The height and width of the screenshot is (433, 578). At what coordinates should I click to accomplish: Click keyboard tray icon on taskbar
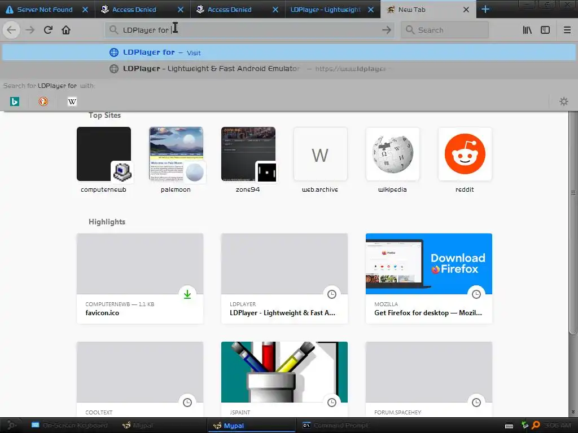pyautogui.click(x=509, y=426)
